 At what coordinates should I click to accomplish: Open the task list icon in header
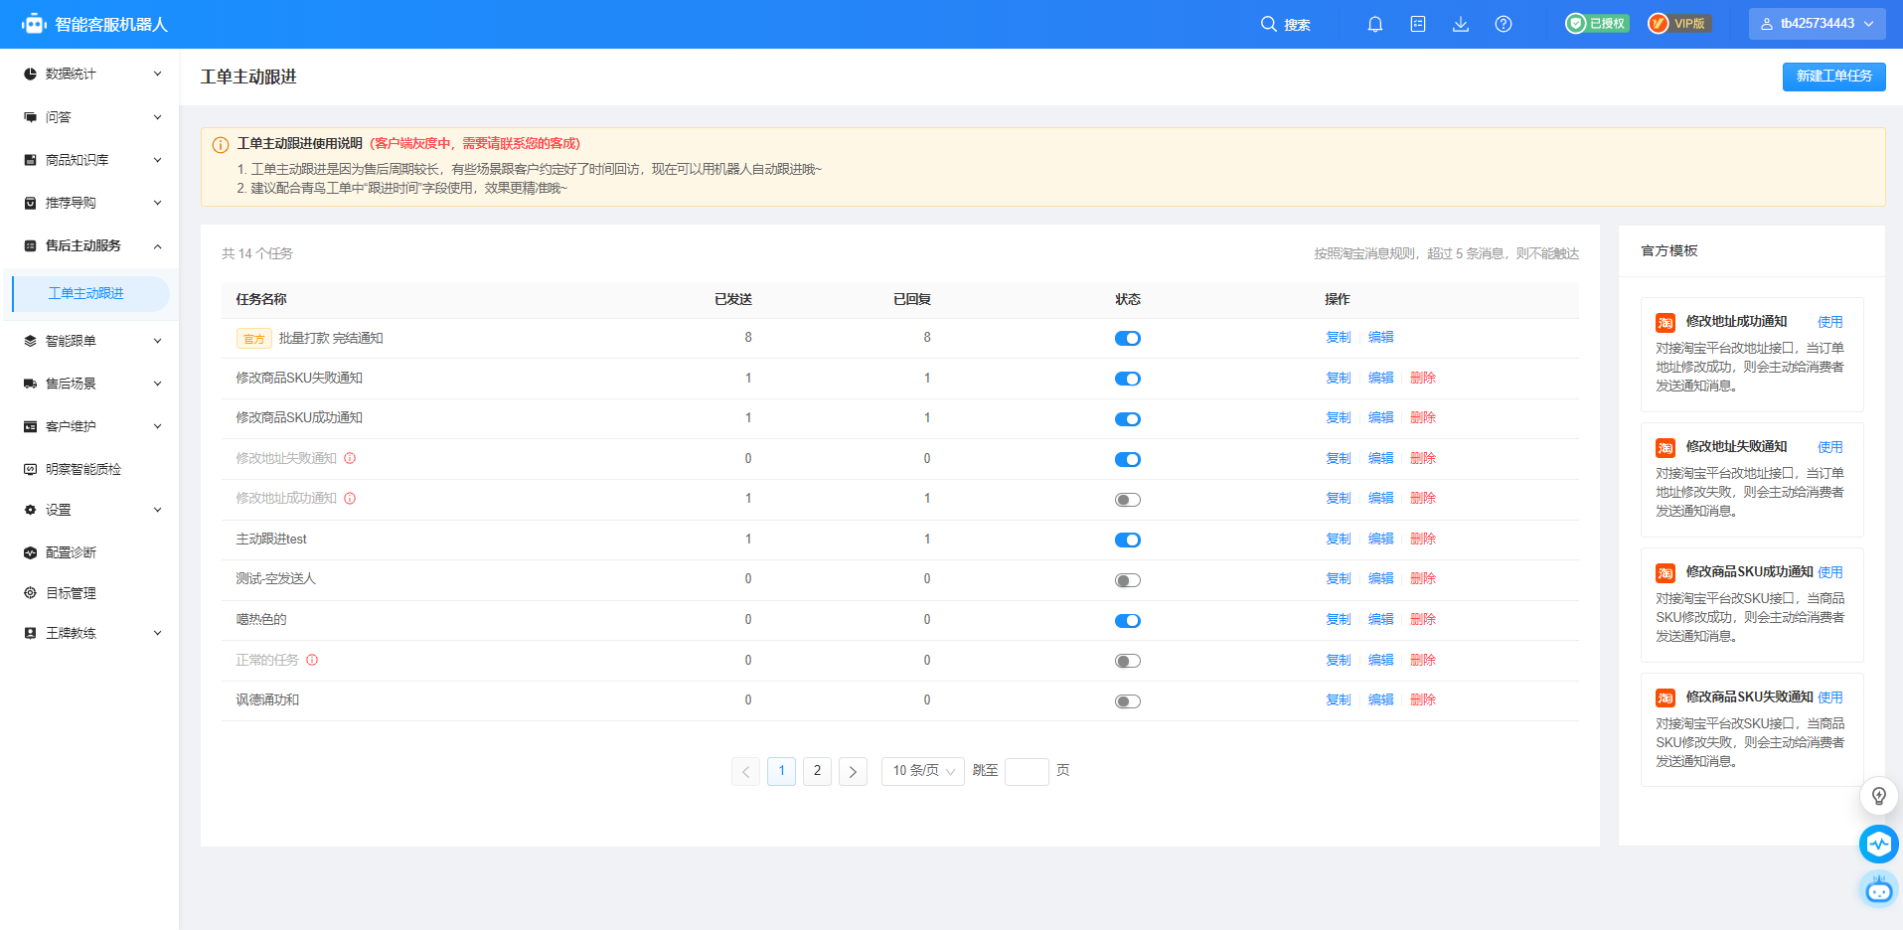(1418, 24)
